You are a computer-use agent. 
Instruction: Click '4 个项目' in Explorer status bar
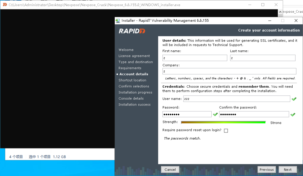[x=16, y=157]
